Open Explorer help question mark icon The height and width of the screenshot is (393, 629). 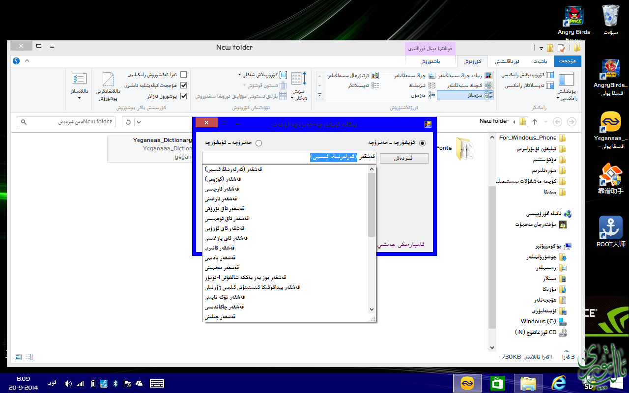pos(16,61)
